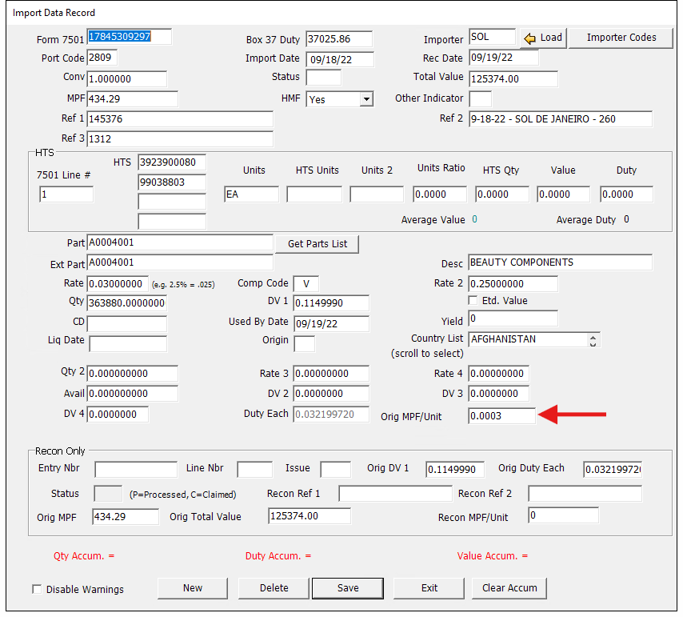The image size is (683, 617).
Task: Click the yellow arrow Load icon
Action: click(x=529, y=38)
